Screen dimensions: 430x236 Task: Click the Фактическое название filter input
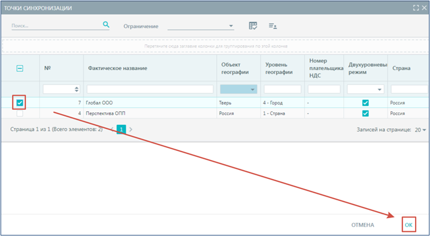(x=150, y=89)
